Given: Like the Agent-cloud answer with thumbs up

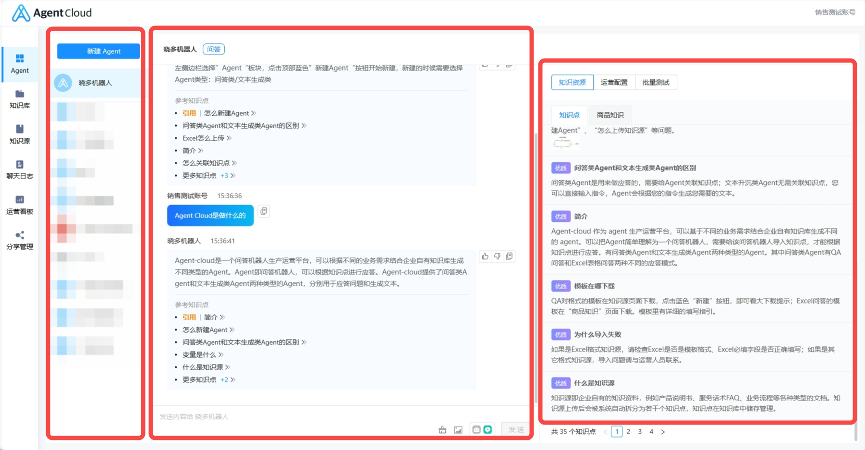Looking at the screenshot, I should 485,256.
